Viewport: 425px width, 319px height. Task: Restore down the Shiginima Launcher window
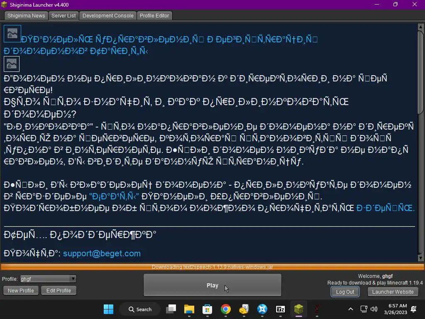(x=396, y=4)
